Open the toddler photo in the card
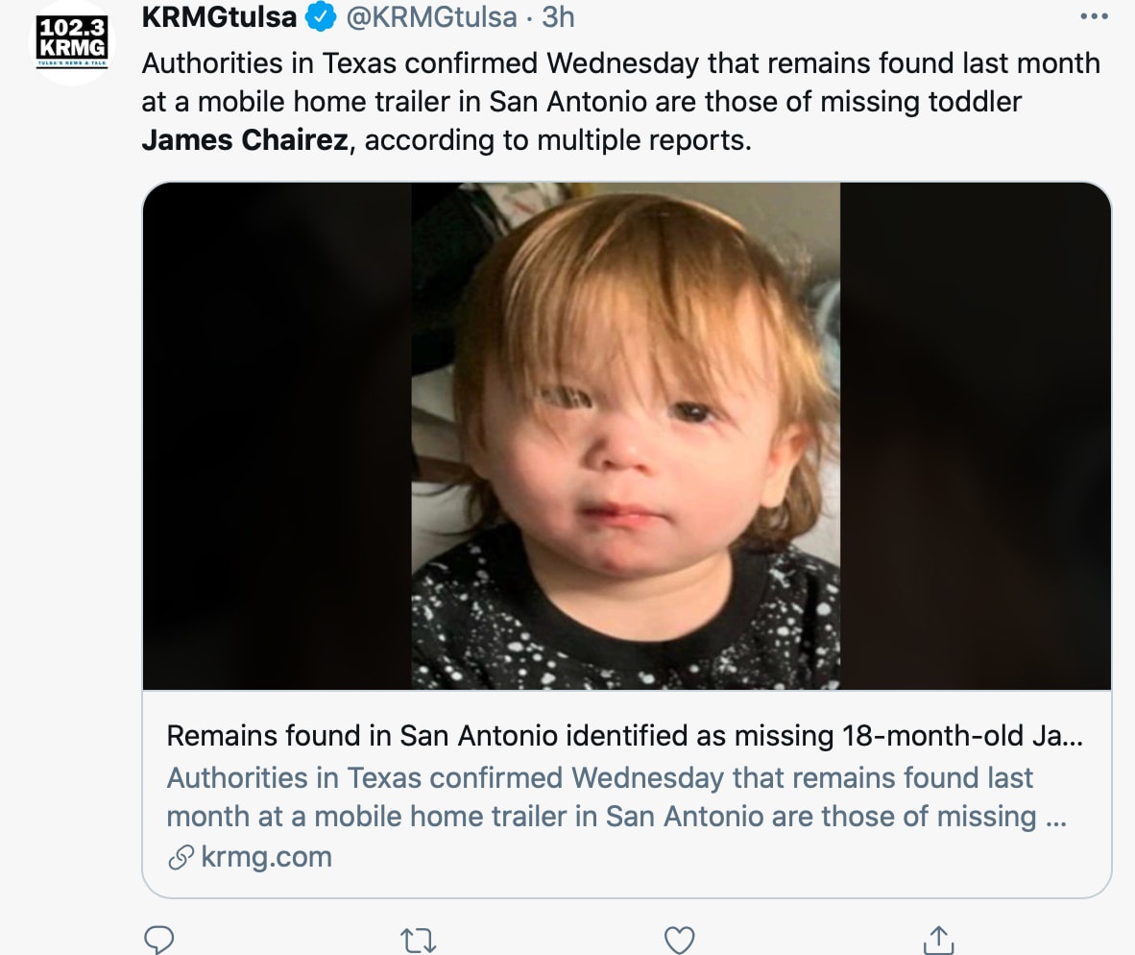The image size is (1135, 955). pyautogui.click(x=625, y=435)
